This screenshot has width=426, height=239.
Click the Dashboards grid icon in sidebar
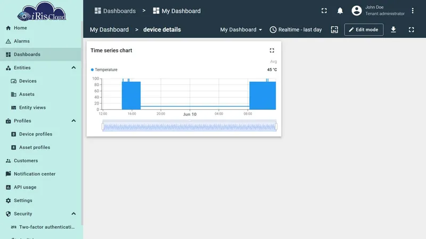coord(8,55)
